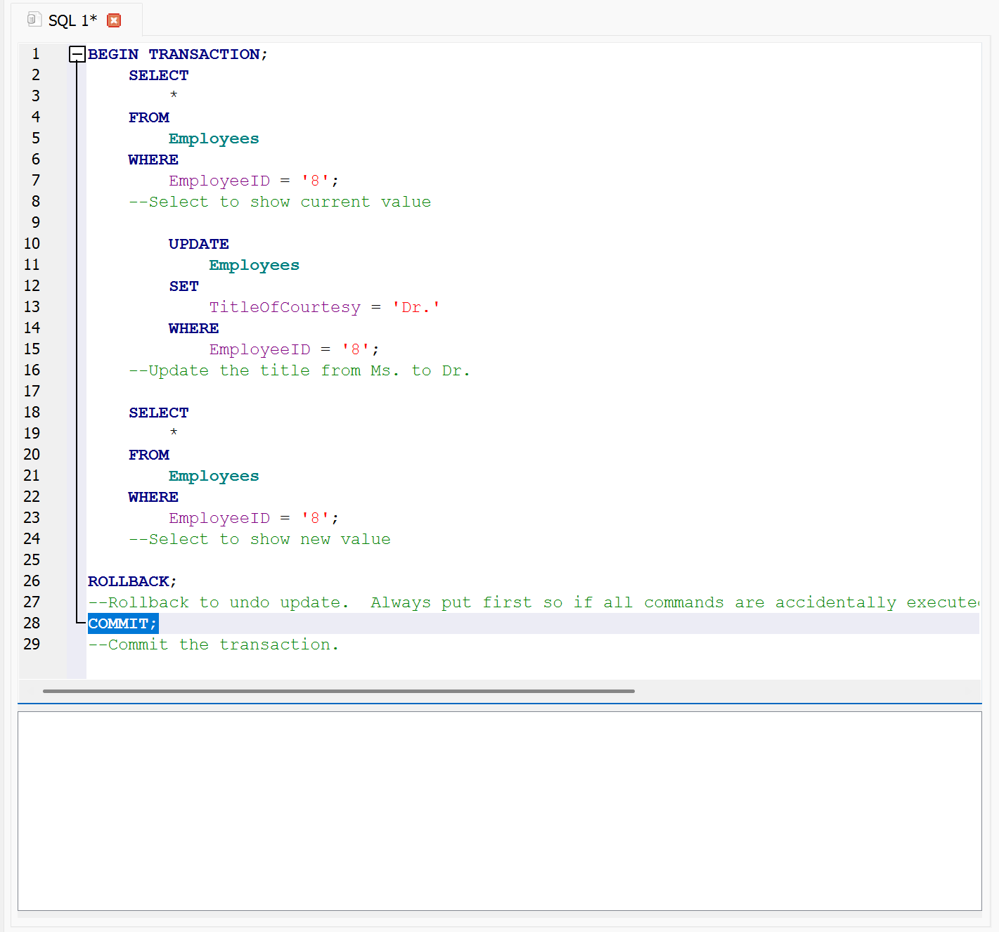This screenshot has height=932, width=999.
Task: Click the comment 'Select to show new value'
Action: [259, 539]
